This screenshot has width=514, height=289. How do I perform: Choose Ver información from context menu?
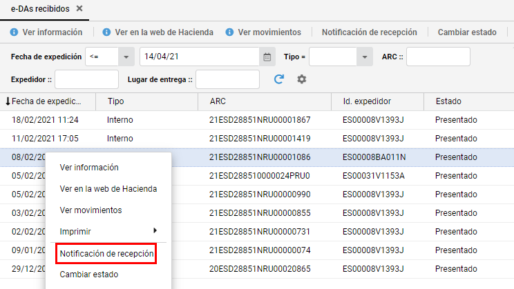click(89, 167)
